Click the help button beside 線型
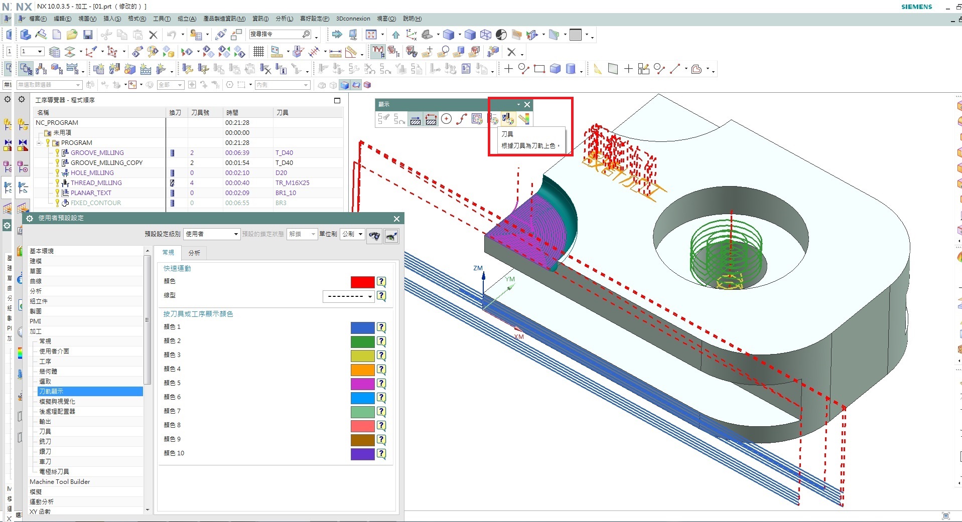This screenshot has width=962, height=522. pyautogui.click(x=381, y=296)
